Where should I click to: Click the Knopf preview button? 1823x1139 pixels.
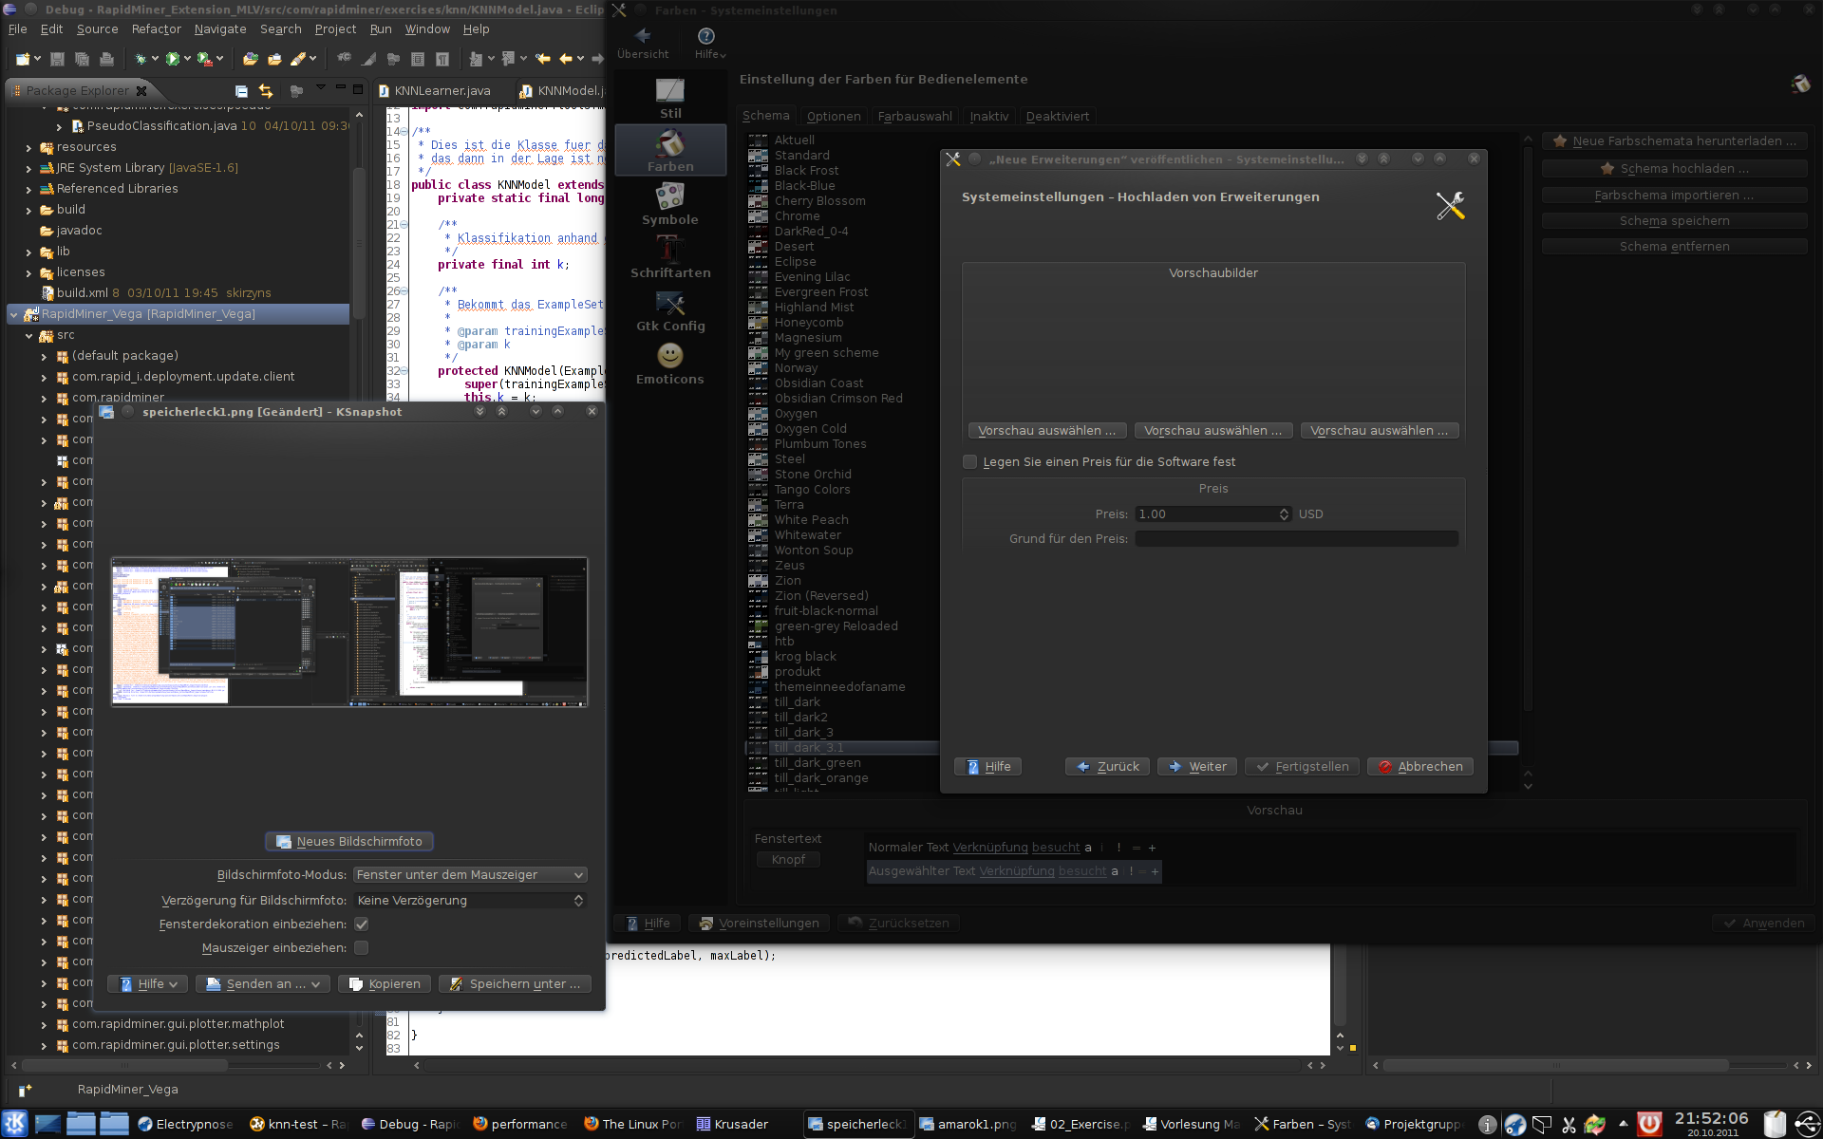[x=788, y=860]
